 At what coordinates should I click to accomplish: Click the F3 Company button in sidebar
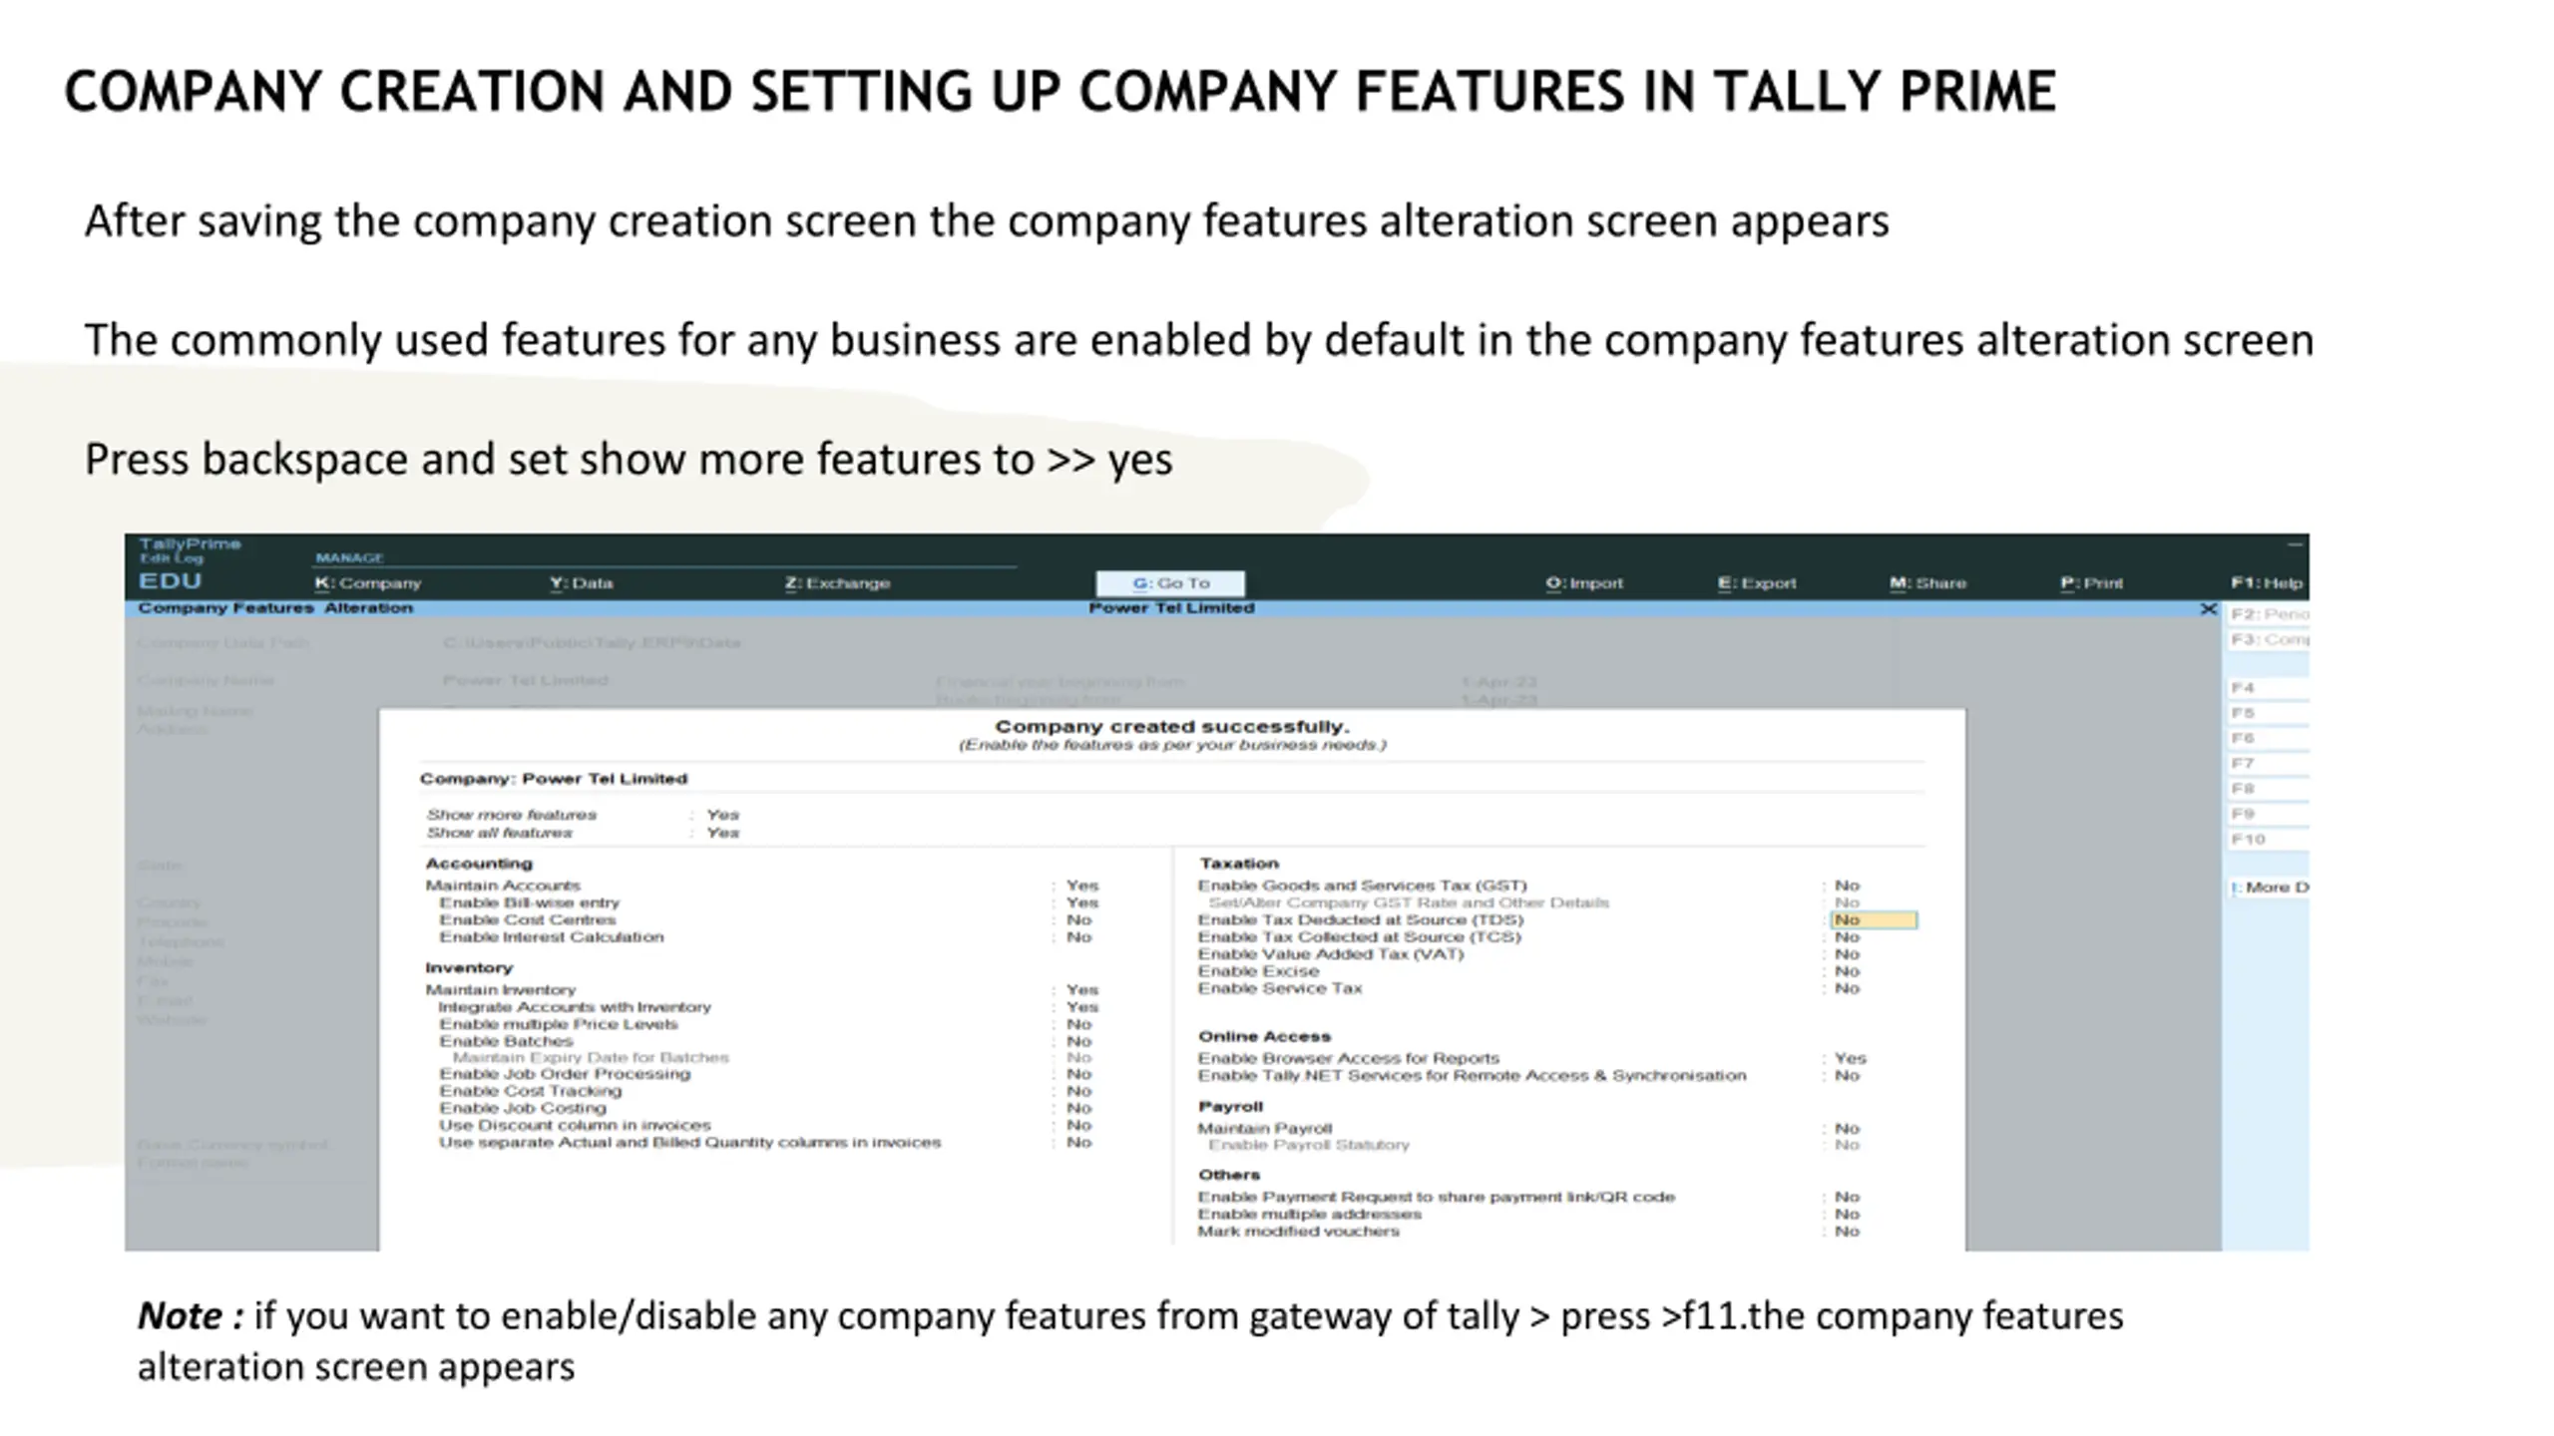coord(2268,639)
